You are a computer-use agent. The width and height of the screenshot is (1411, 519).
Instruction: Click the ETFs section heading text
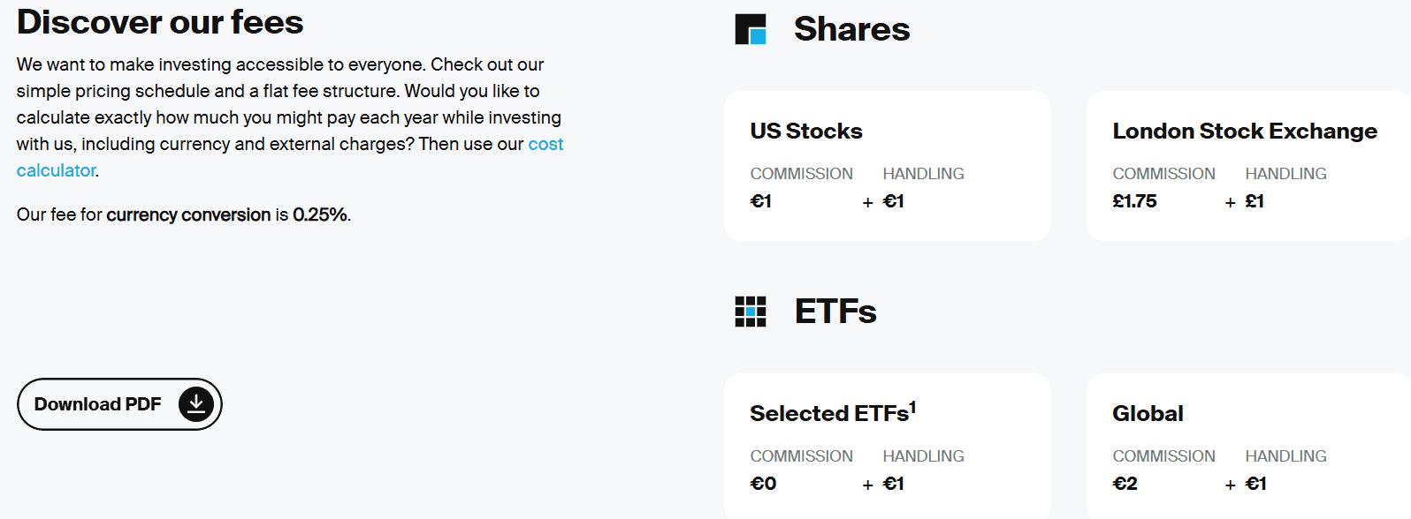pyautogui.click(x=835, y=312)
